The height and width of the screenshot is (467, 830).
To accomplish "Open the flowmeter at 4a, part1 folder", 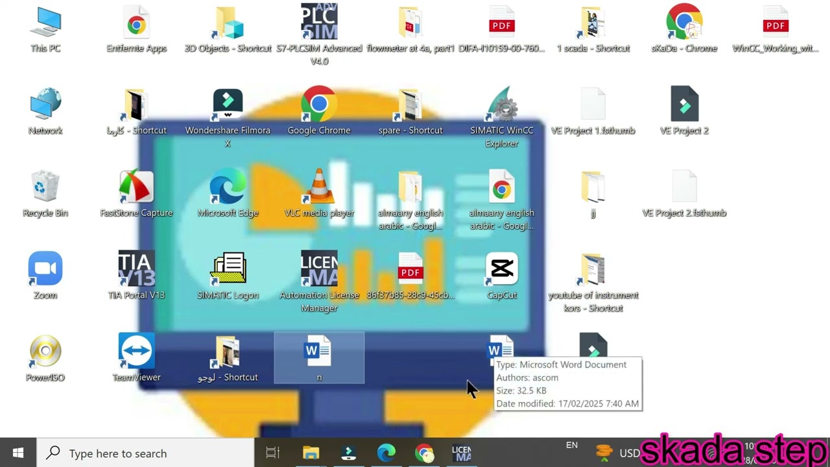I will pyautogui.click(x=410, y=29).
